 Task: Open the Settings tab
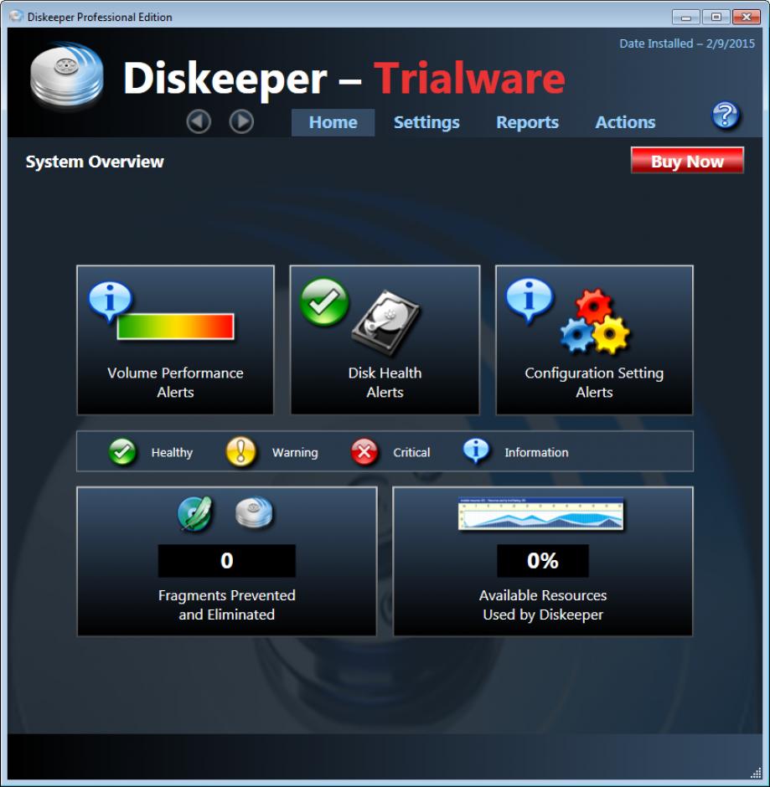426,122
